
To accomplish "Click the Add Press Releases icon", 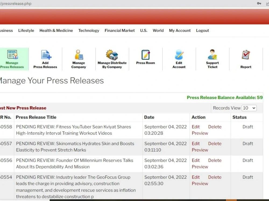I will [x=46, y=55].
